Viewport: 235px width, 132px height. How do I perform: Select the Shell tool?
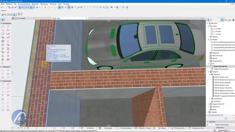8,34
